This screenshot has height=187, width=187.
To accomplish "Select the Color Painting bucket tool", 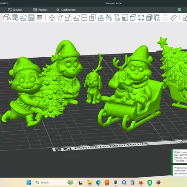I will coord(109,18).
